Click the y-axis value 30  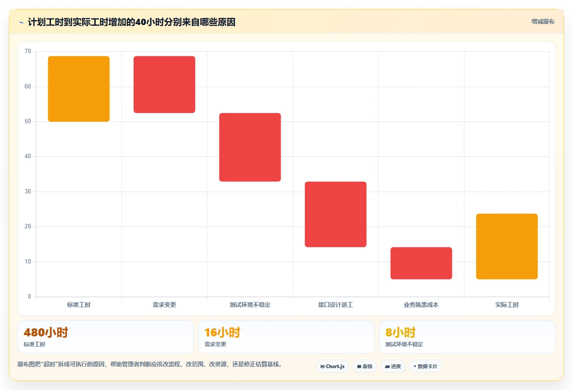tap(28, 192)
